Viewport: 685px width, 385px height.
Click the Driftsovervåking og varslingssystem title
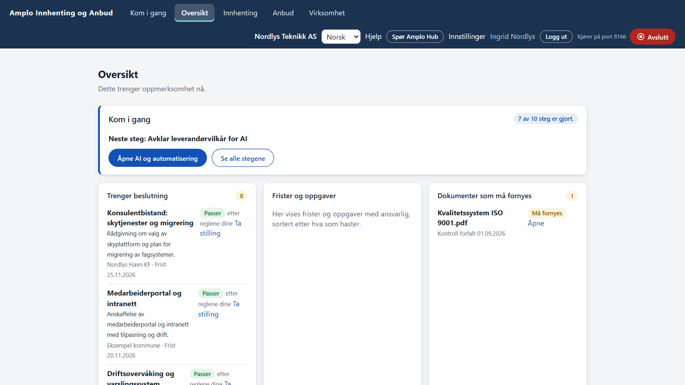tap(141, 378)
